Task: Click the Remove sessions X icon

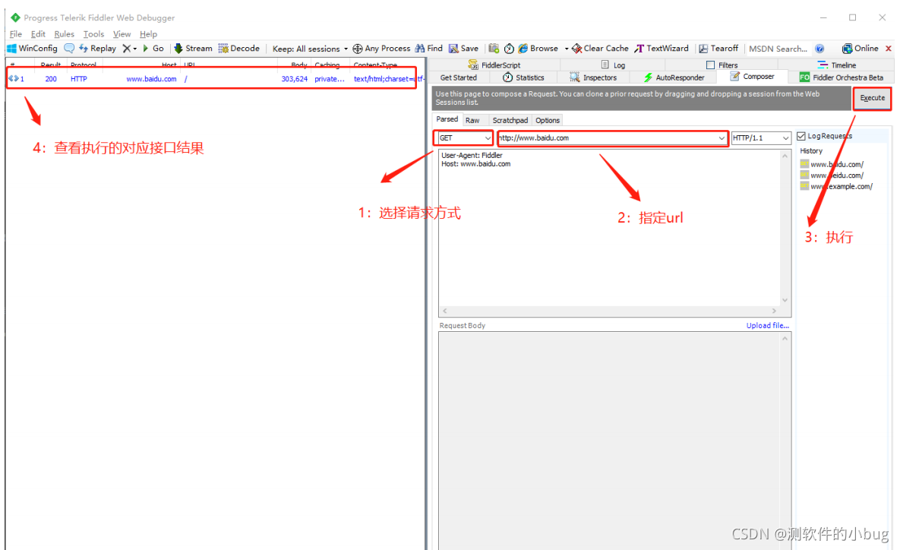Action: 127,48
